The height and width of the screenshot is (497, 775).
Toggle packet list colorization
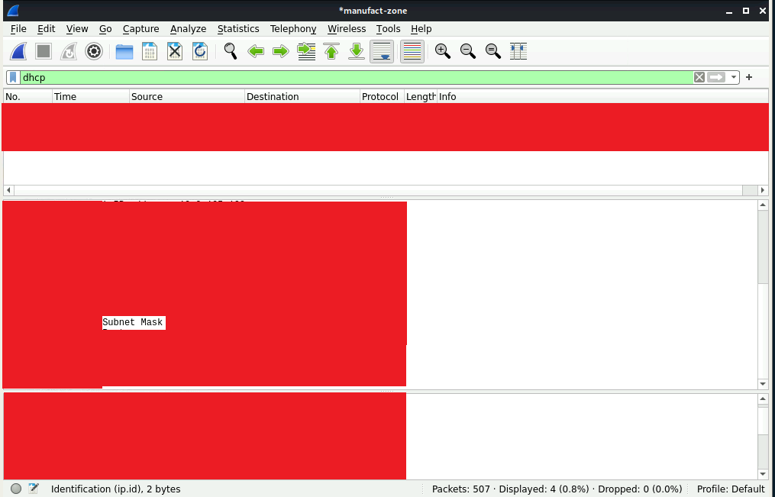pos(412,51)
